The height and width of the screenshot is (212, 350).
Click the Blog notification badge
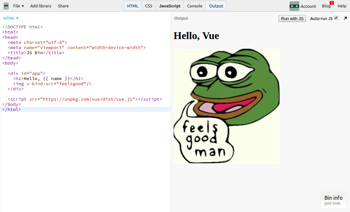(332, 3)
